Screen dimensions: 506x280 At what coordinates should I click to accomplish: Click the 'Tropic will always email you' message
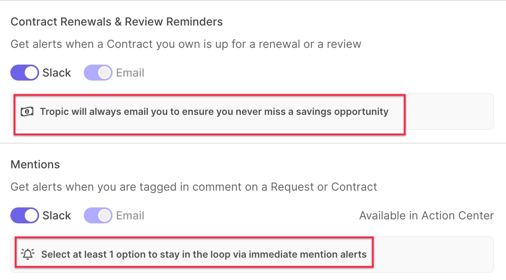214,112
